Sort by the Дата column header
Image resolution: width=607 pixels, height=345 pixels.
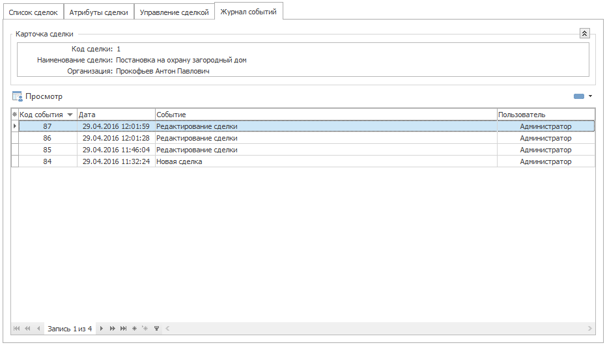[x=116, y=115]
